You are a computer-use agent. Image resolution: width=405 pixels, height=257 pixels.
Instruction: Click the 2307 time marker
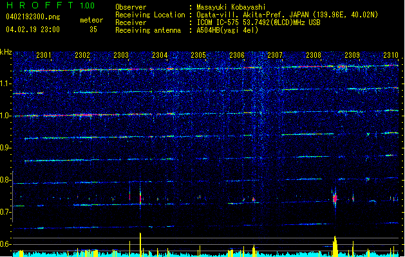coord(275,55)
